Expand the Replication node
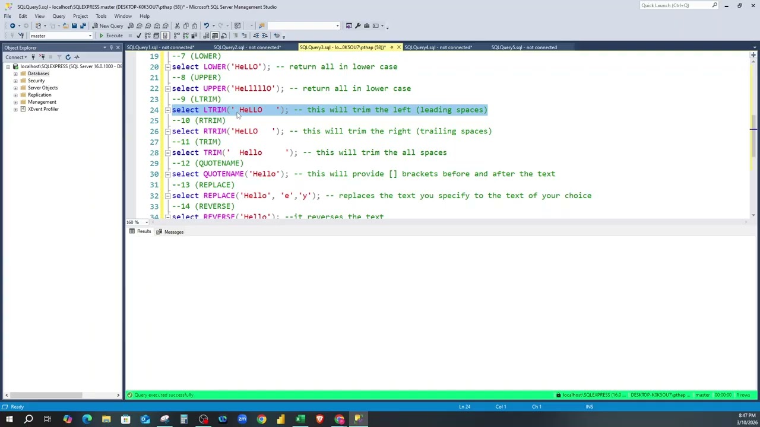This screenshot has height=427, width=760. [15, 95]
